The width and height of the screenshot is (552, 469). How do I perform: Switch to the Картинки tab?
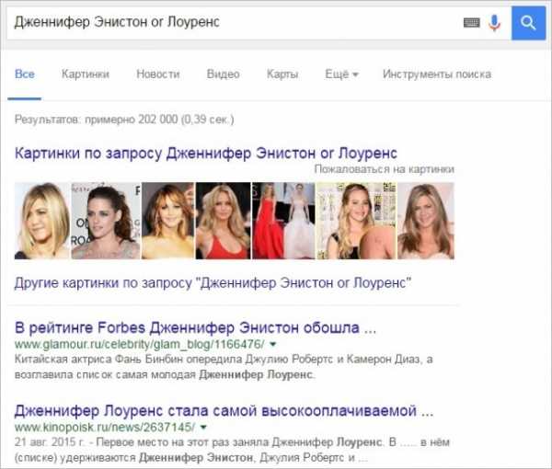tap(85, 74)
